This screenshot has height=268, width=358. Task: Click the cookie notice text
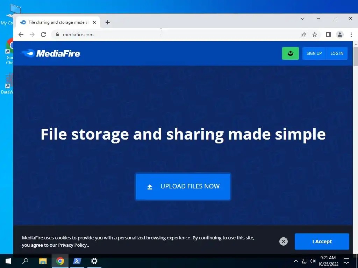(138, 241)
